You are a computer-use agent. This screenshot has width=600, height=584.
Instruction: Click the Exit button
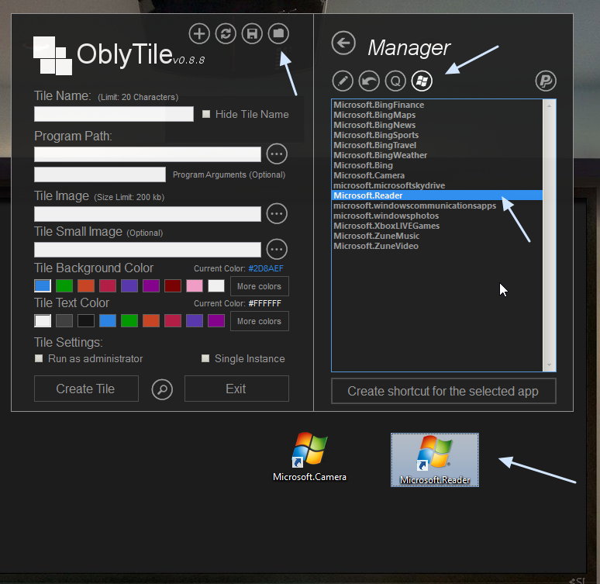click(236, 389)
